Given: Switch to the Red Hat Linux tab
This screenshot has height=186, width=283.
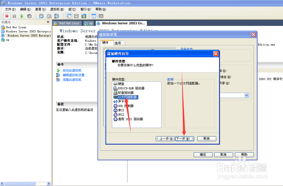Looking at the screenshot, I should point(67,23).
